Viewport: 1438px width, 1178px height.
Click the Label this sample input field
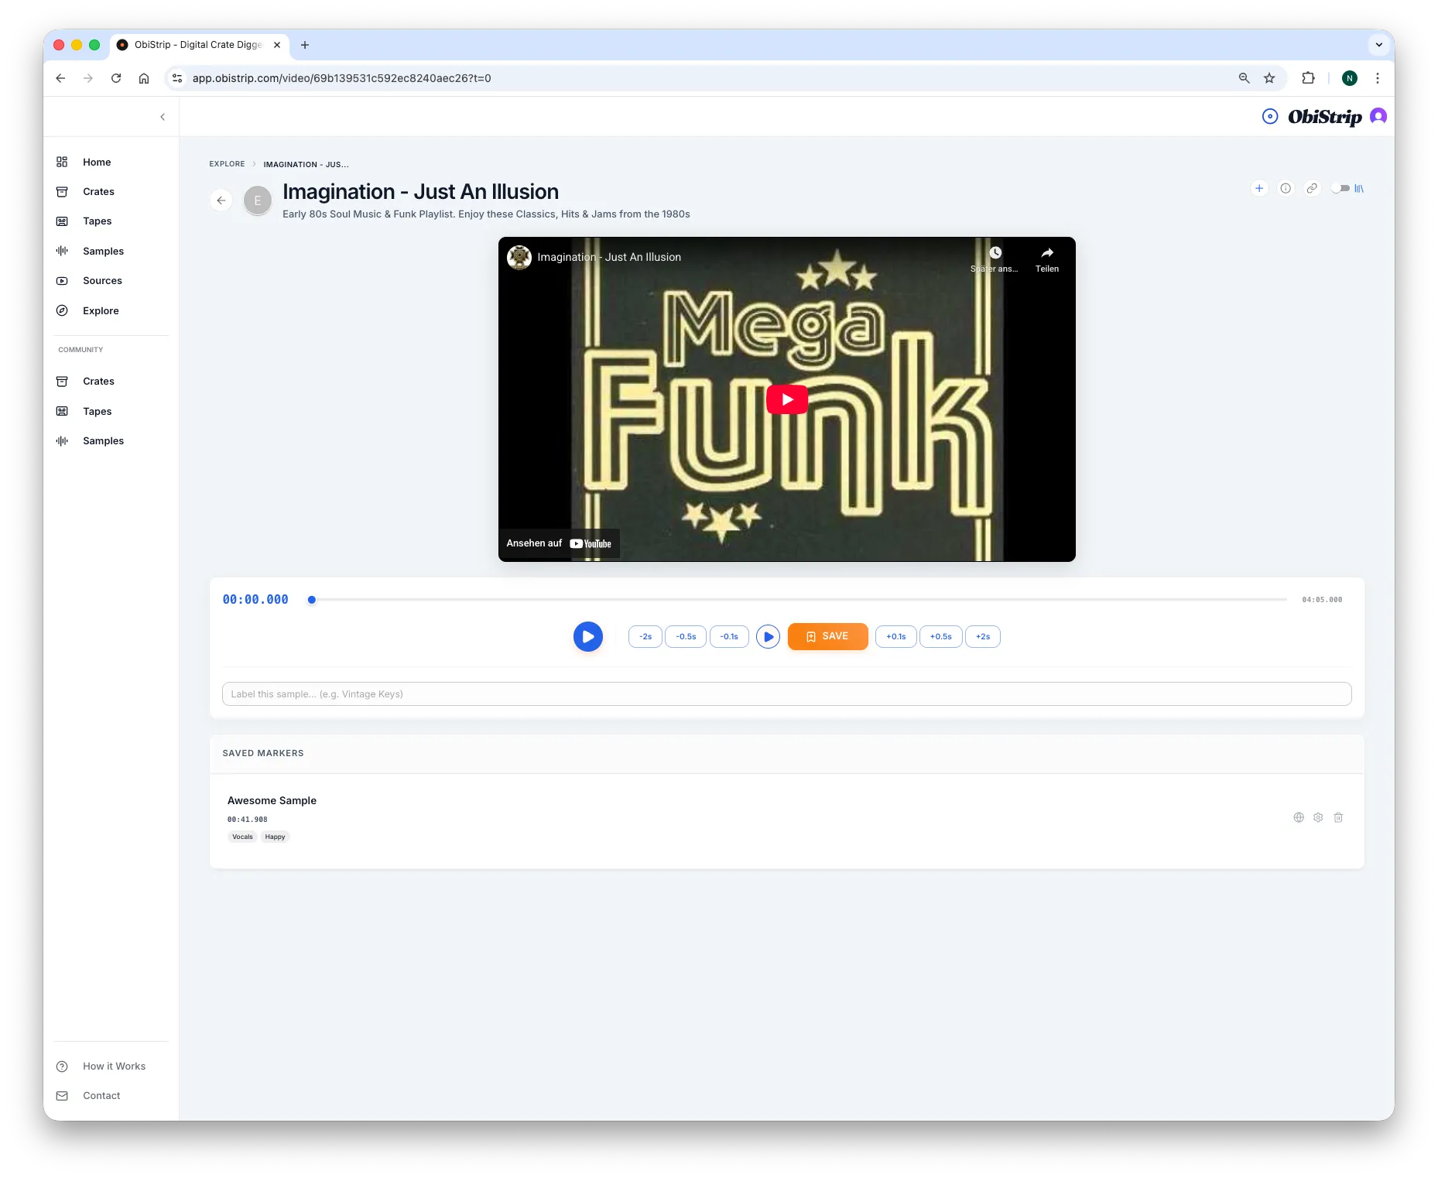coord(786,693)
